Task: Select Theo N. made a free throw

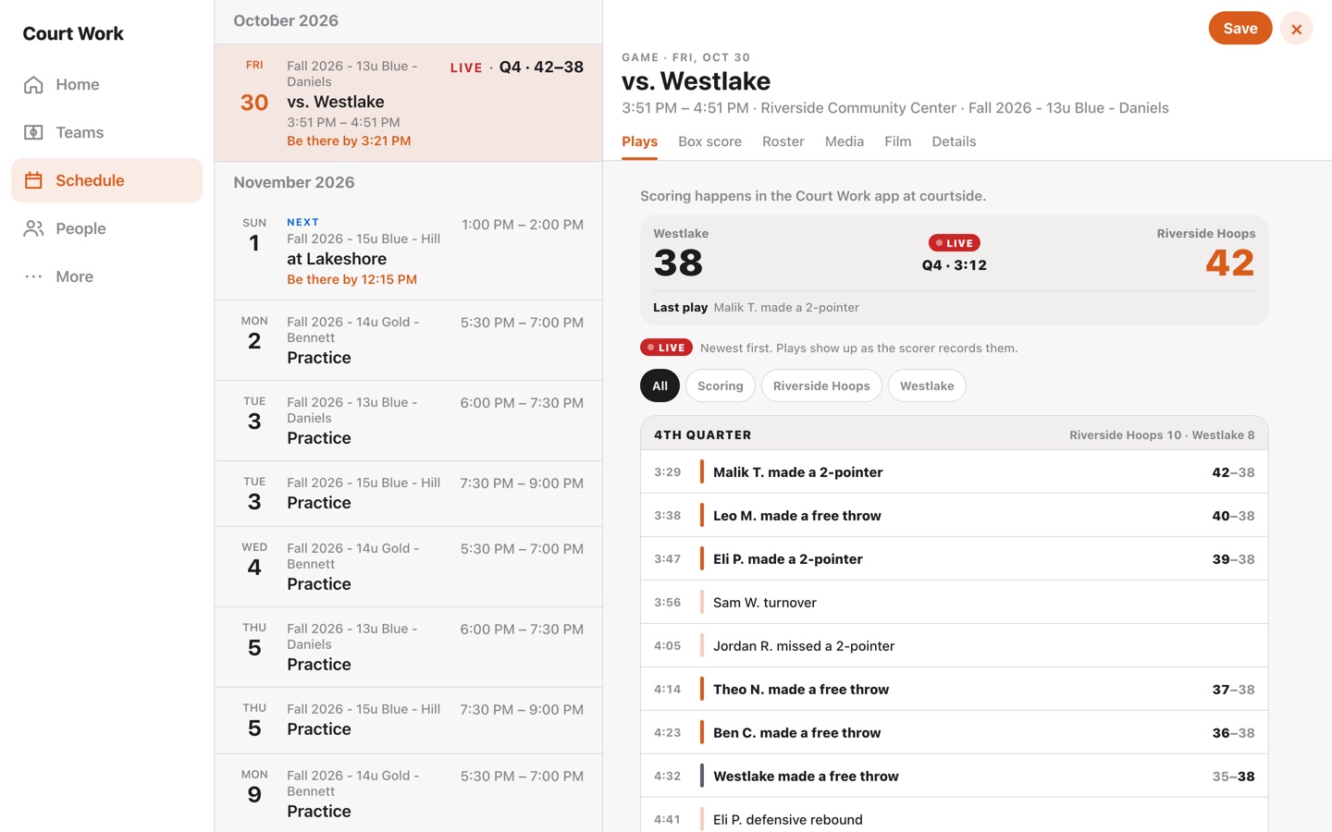Action: click(x=954, y=689)
